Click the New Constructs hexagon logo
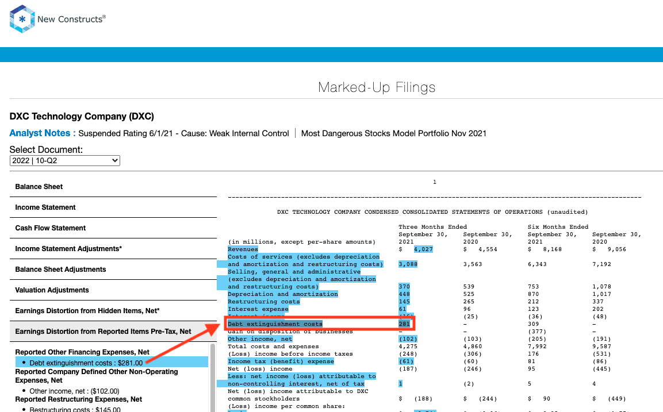The height and width of the screenshot is (412, 663). pos(22,19)
